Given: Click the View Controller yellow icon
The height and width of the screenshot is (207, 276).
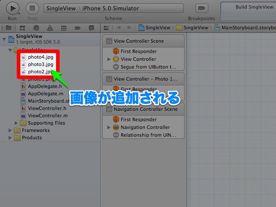Looking at the screenshot, I should click(x=116, y=59).
